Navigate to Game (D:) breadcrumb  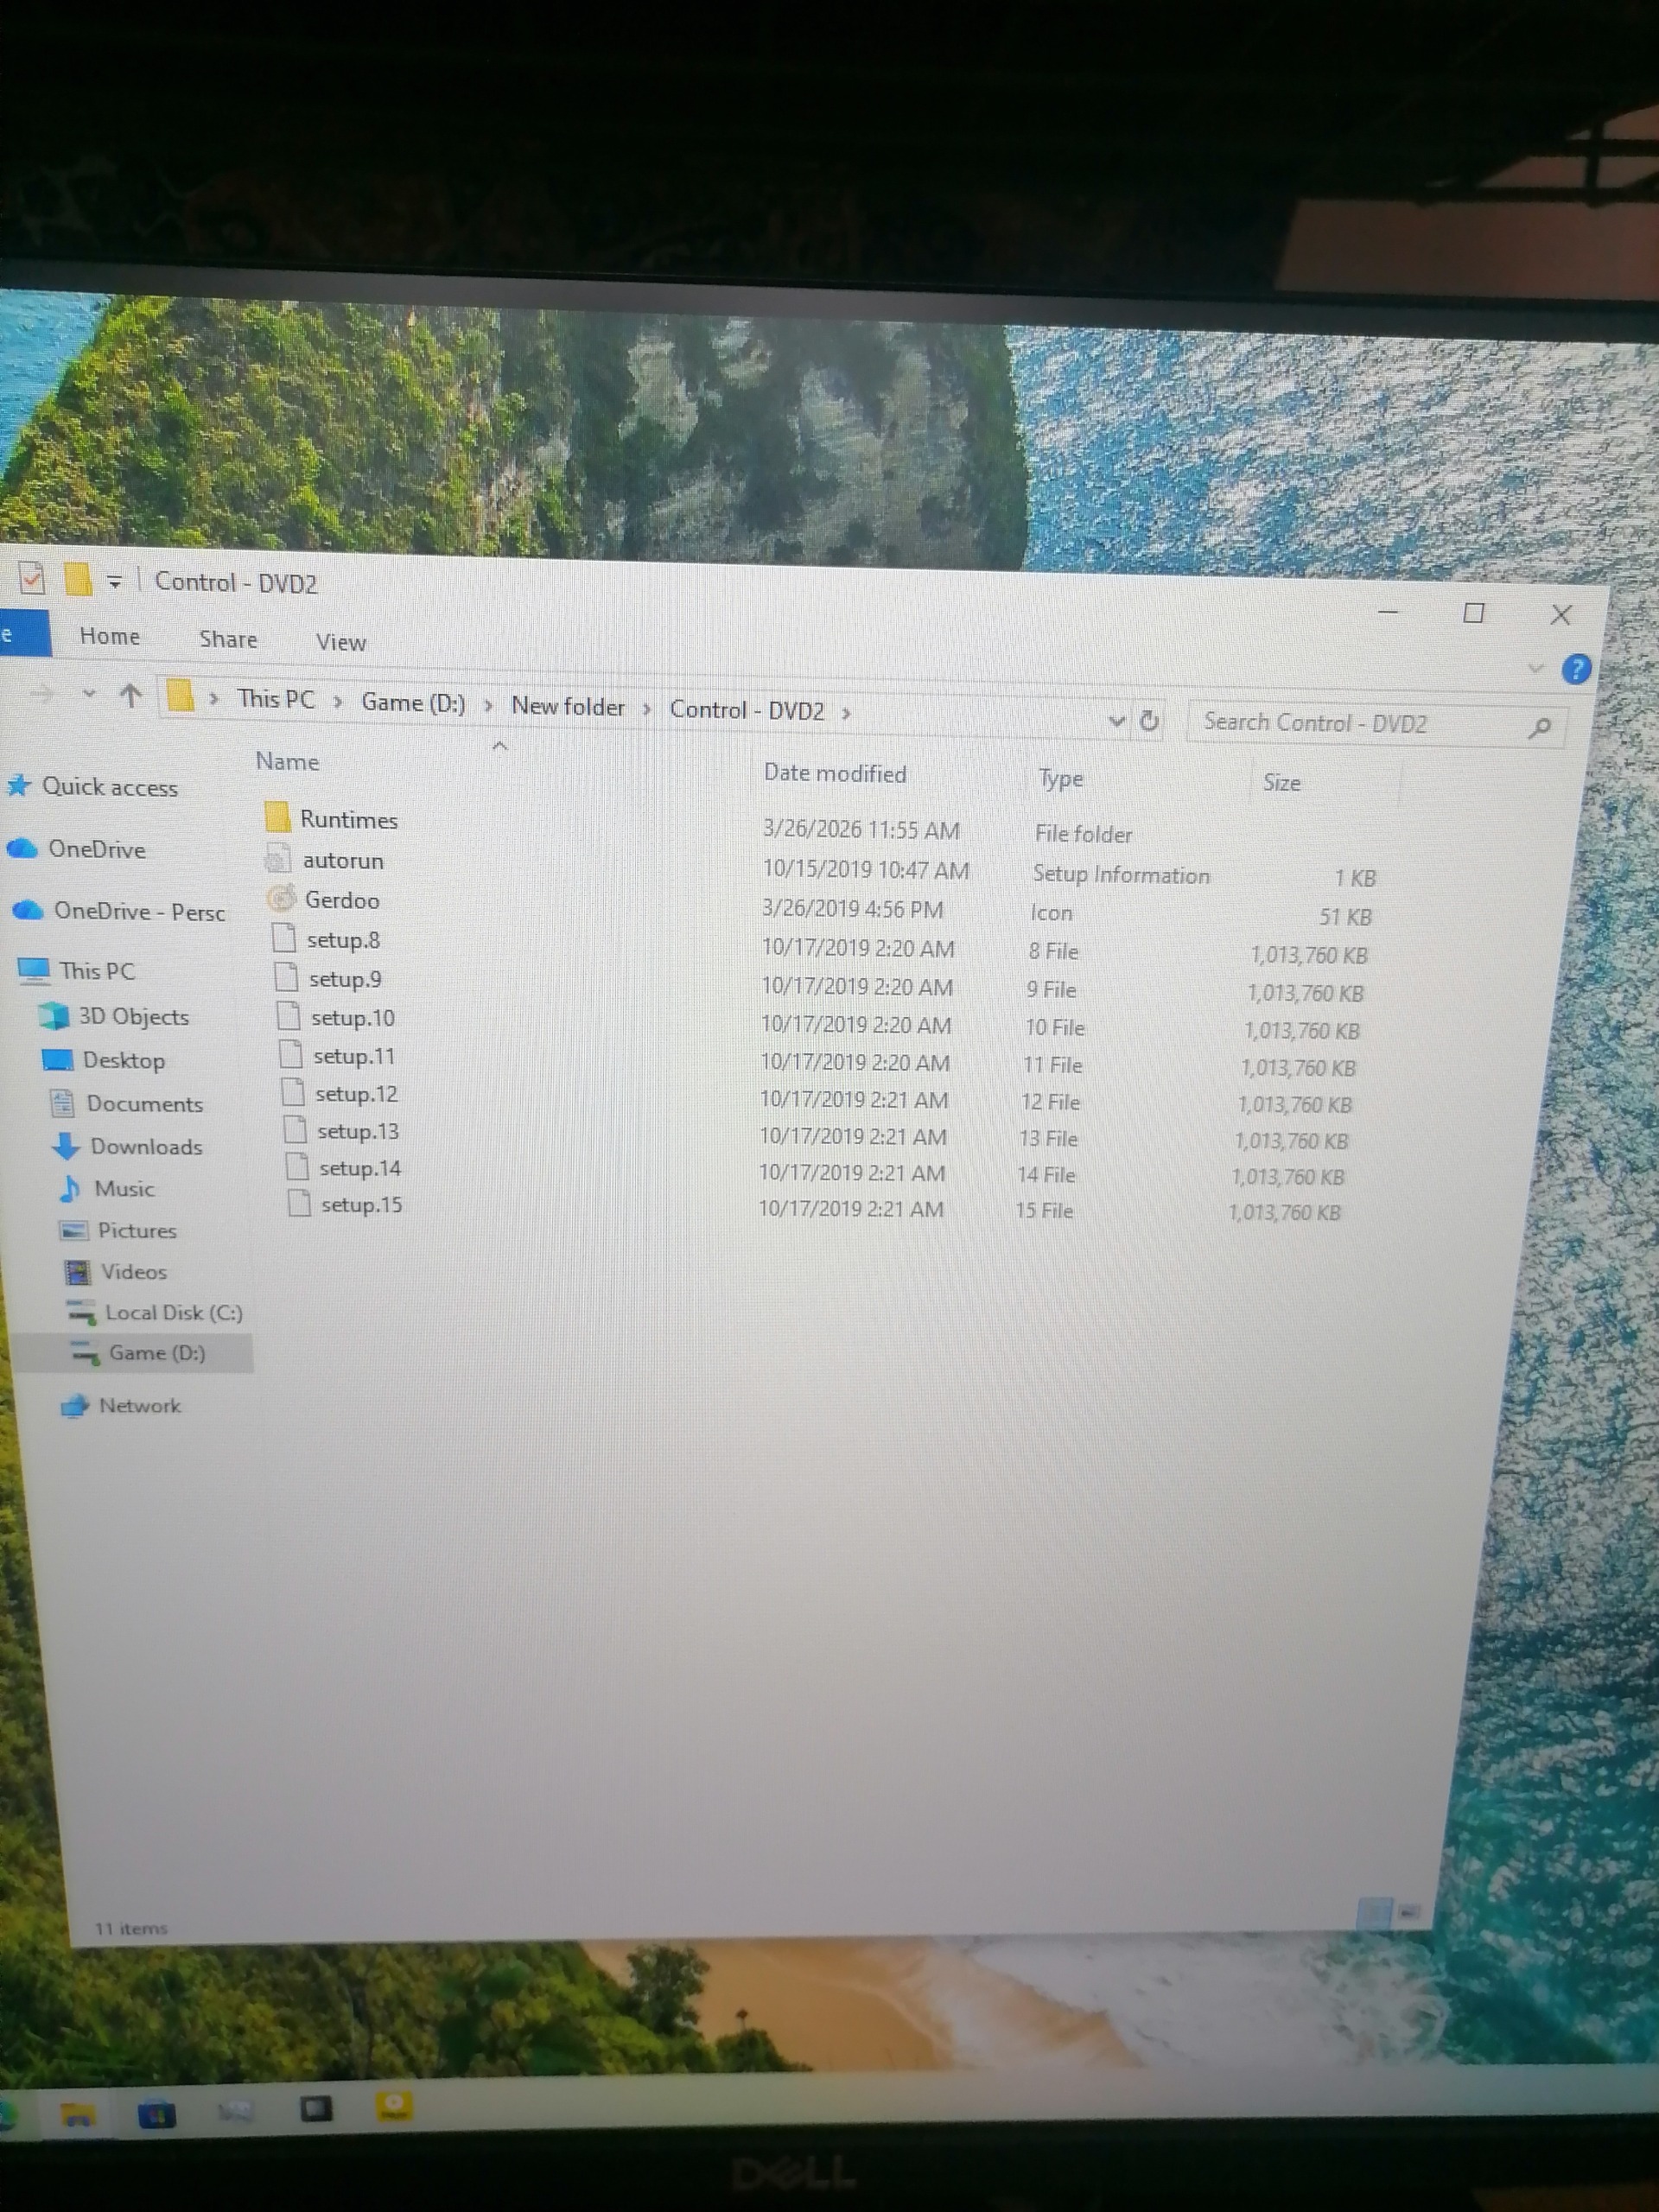413,703
